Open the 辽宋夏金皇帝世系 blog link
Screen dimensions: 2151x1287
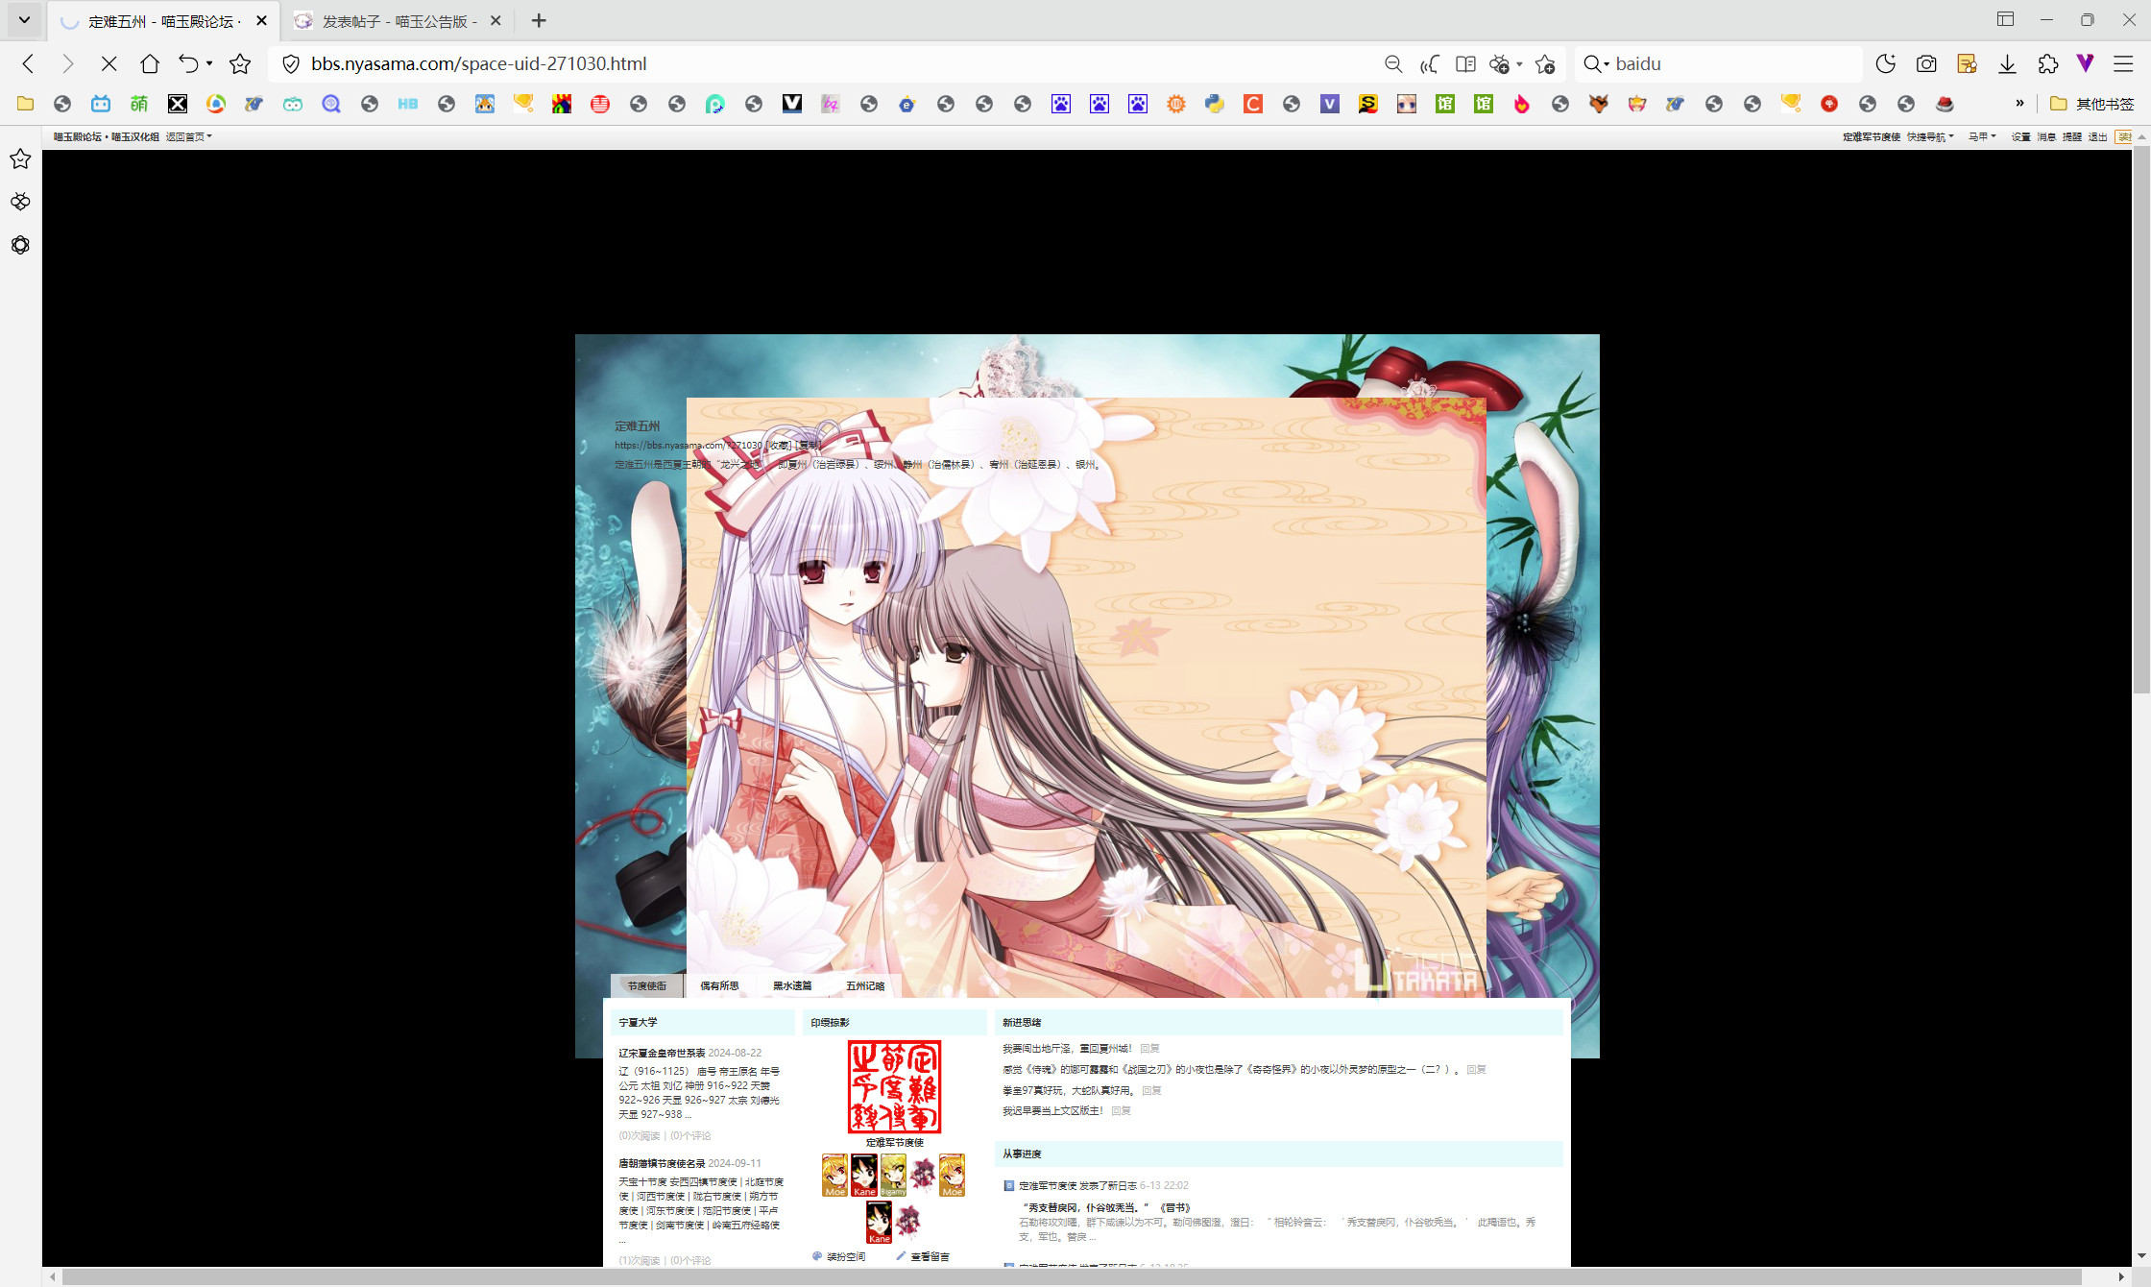(662, 1054)
